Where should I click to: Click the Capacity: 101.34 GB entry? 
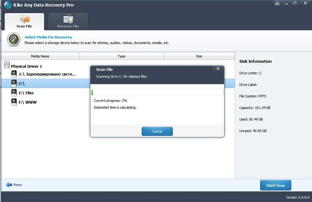click(255, 108)
